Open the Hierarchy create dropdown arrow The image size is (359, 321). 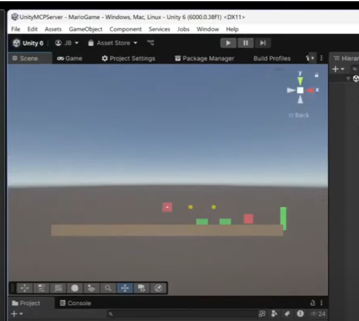tap(342, 69)
